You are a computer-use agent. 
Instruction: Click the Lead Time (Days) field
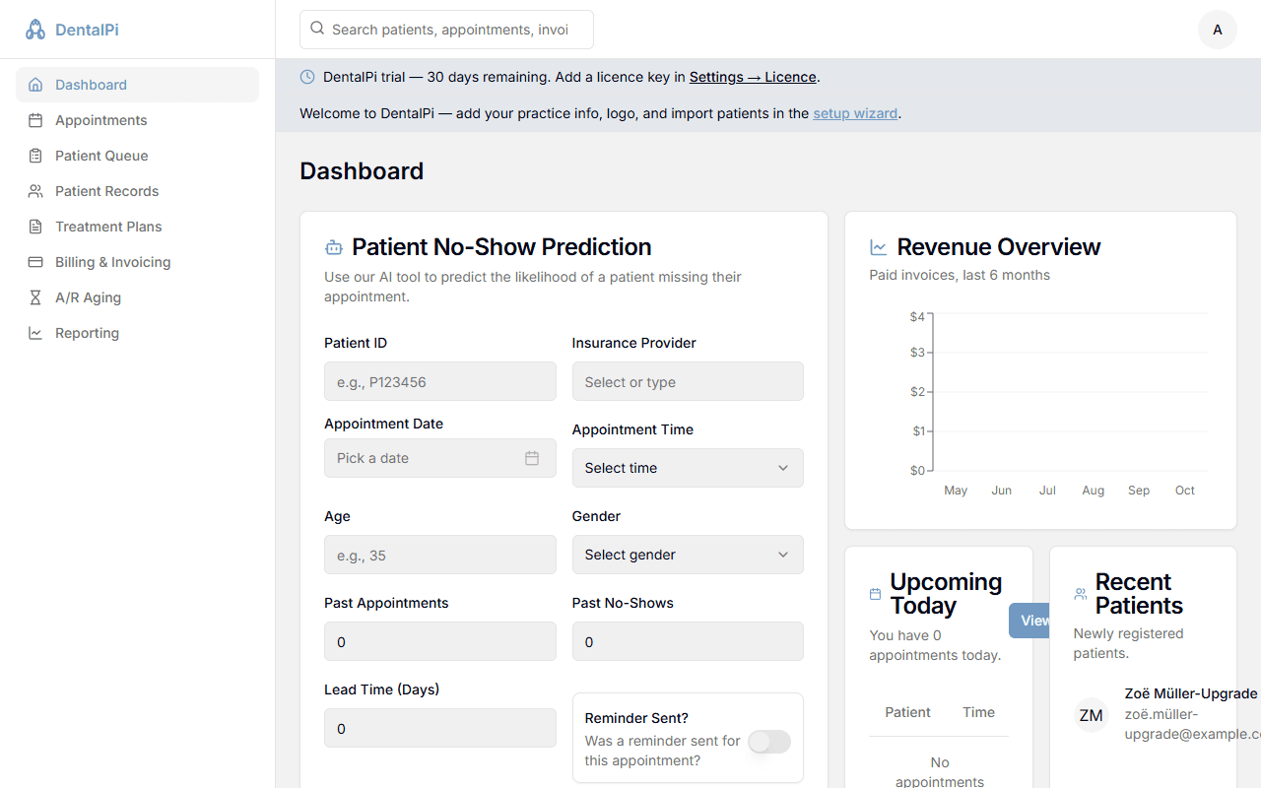440,728
